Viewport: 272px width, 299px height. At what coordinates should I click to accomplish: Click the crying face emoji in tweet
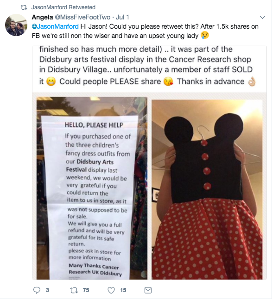[205, 36]
